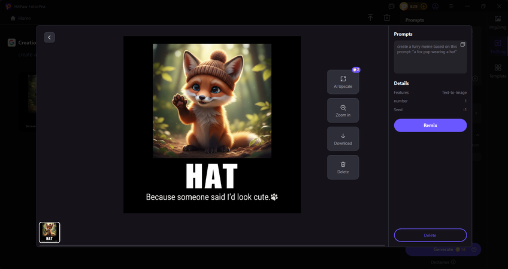Click the large fox meme preview image

[x=212, y=124]
